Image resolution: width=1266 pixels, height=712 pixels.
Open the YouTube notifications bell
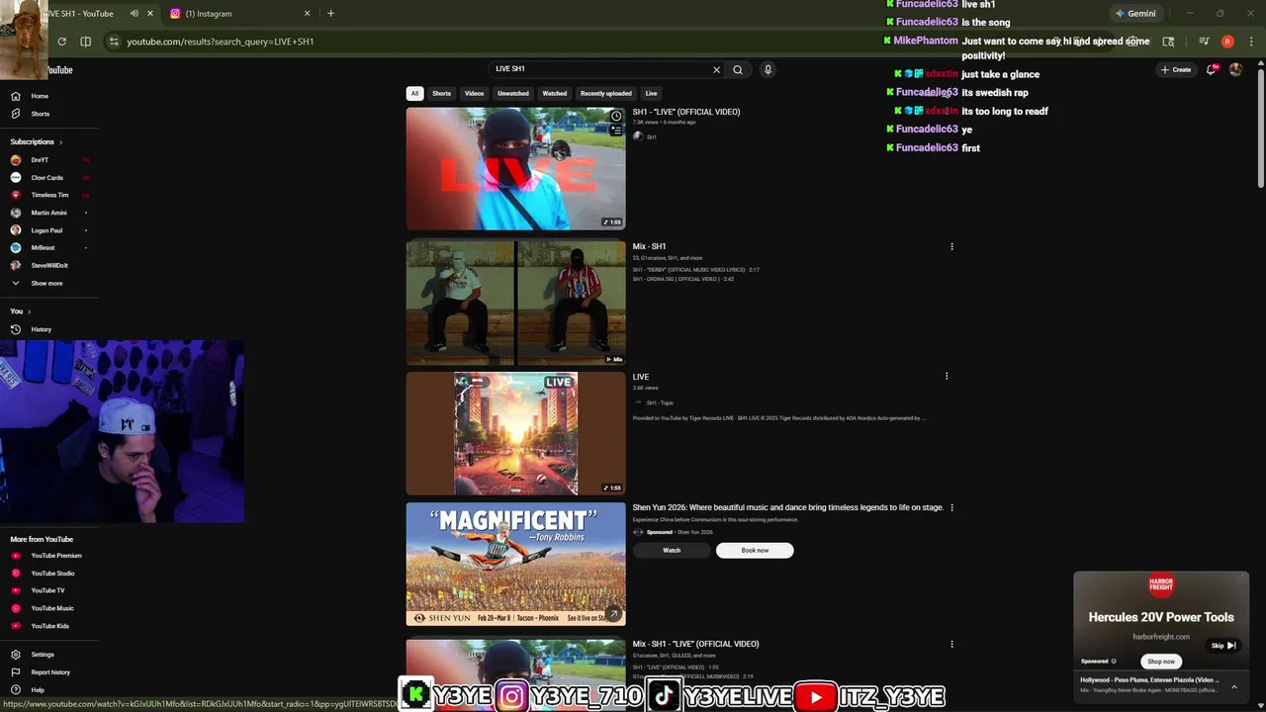(x=1212, y=69)
